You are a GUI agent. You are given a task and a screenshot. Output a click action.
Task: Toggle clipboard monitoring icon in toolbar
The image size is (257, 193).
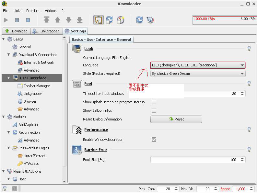(x=99, y=20)
